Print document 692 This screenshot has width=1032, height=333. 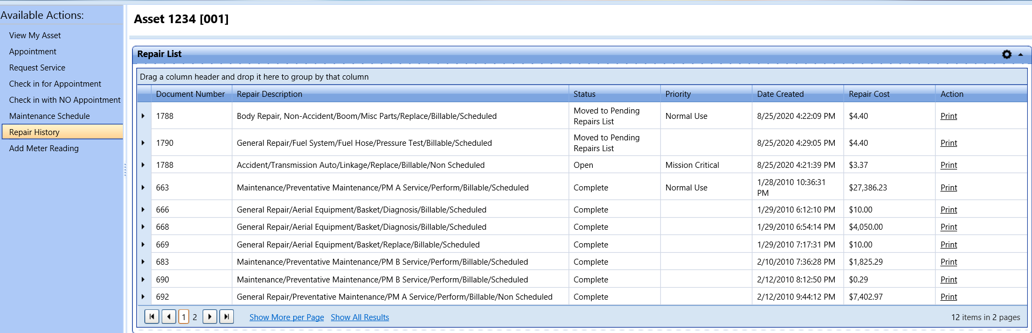[x=948, y=297]
